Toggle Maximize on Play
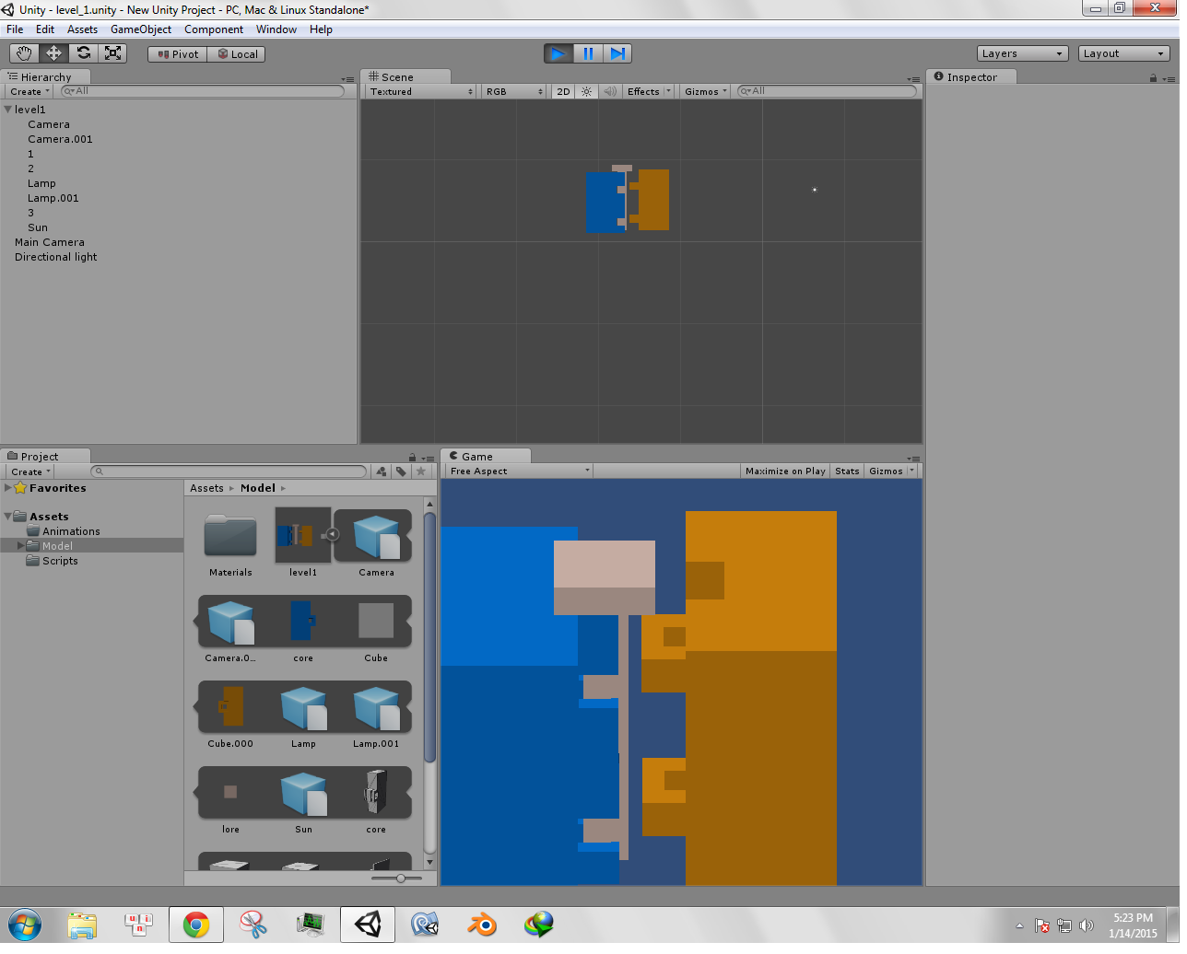The height and width of the screenshot is (954, 1187). [785, 471]
